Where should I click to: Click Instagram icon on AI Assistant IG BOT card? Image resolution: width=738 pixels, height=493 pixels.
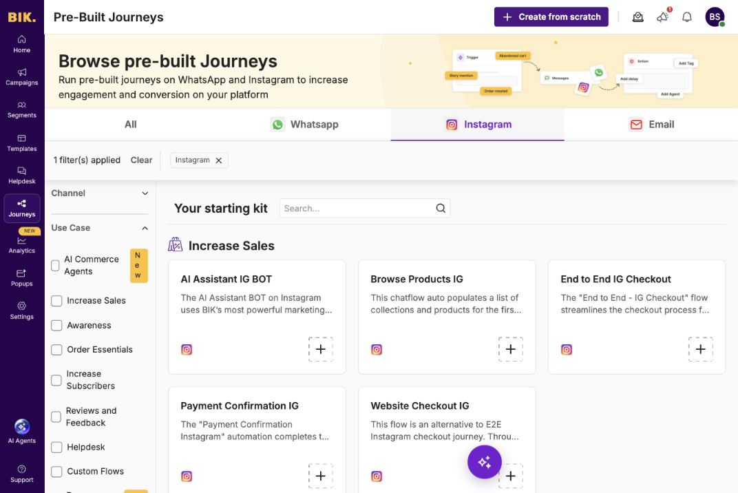coord(187,349)
